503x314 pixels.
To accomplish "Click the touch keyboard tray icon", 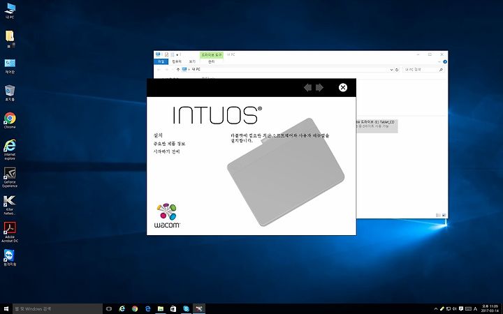I will tap(468, 309).
